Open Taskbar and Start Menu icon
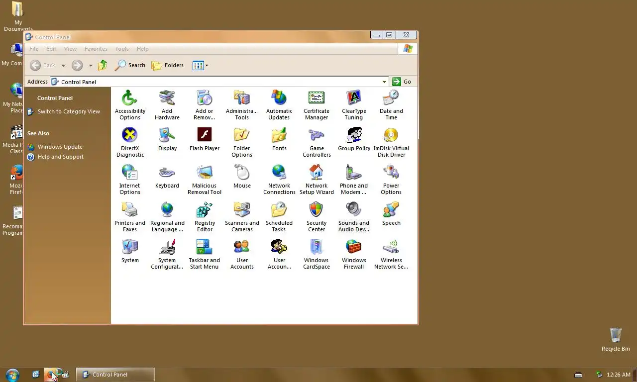Viewport: 637px width, 382px height. coord(205,254)
